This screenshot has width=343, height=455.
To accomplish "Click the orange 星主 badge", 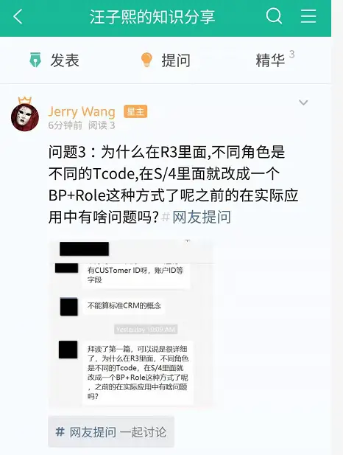I will 135,111.
